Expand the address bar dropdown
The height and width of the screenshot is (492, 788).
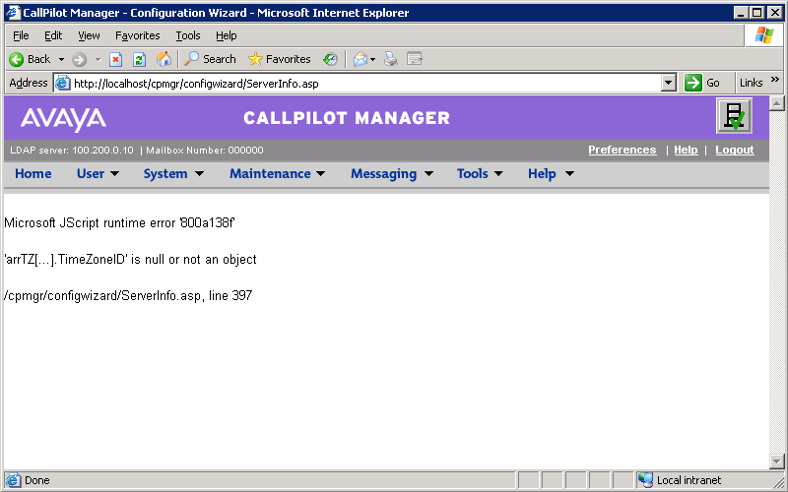[668, 83]
